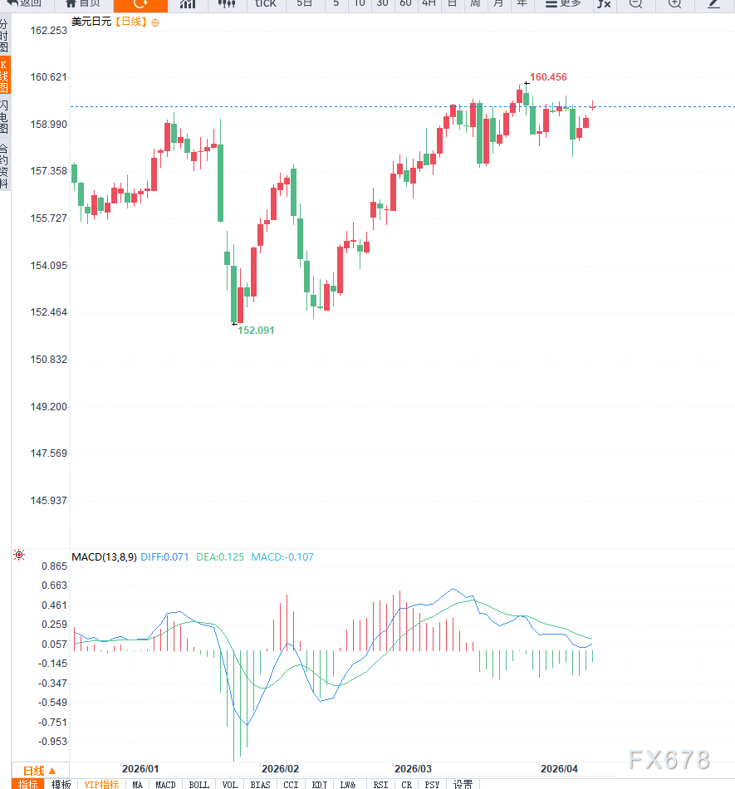Zoom in the chart with plus magnifier

pos(674,4)
